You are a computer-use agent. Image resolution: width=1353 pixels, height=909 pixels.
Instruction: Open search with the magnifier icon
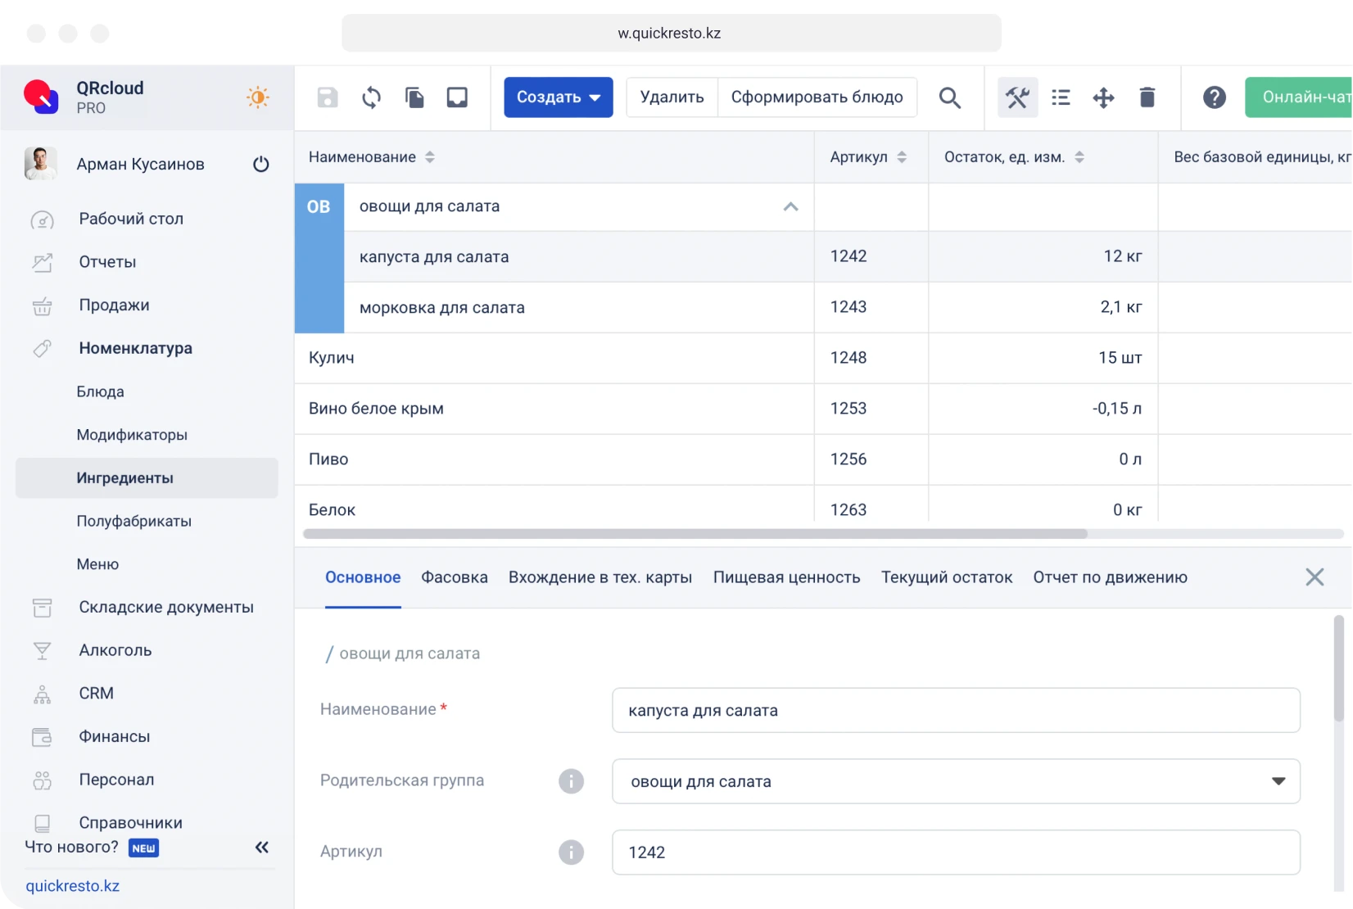949,97
